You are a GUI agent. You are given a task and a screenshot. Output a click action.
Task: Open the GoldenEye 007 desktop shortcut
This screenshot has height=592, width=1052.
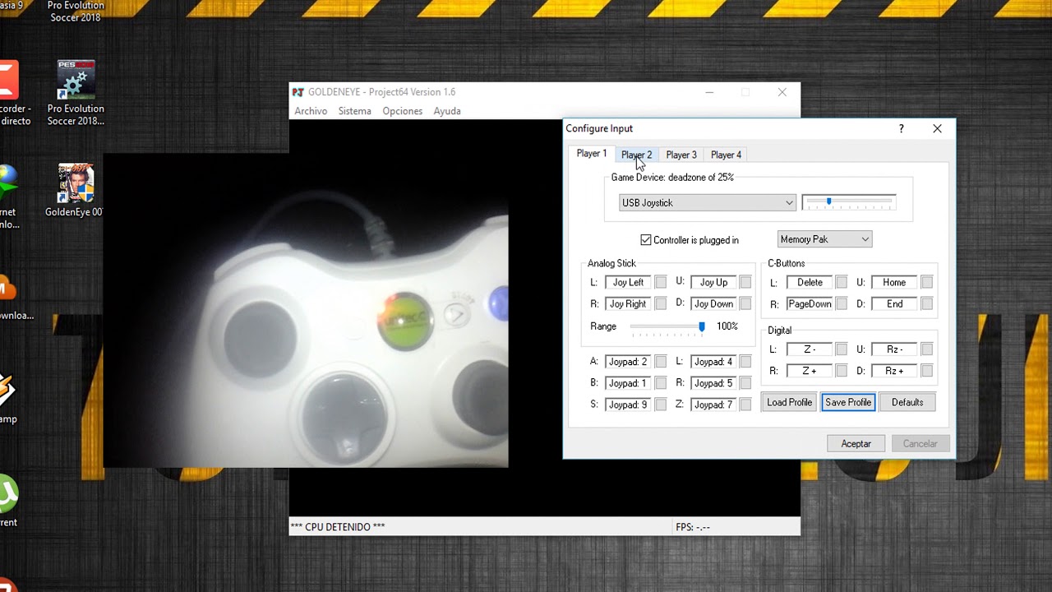tap(76, 190)
